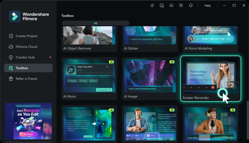Open the Screen Recorder tool card
Screen dimensions: 249x143
click(x=210, y=79)
